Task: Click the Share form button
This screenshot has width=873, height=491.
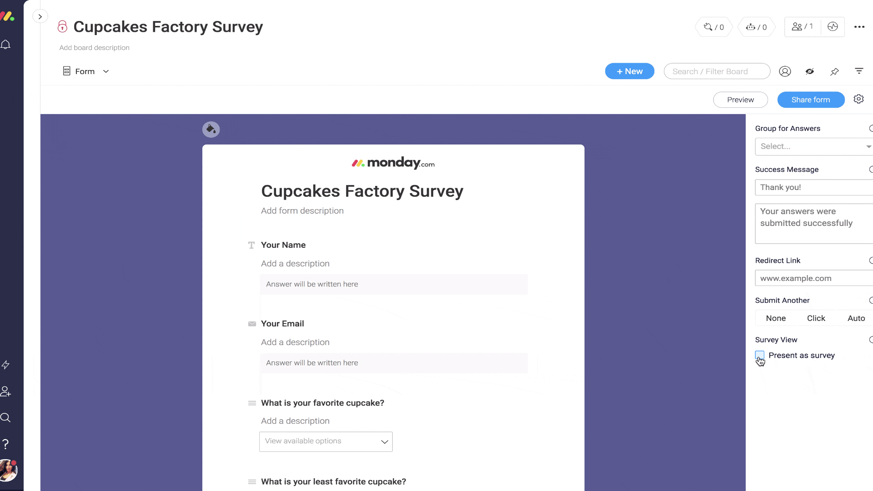Action: (811, 100)
